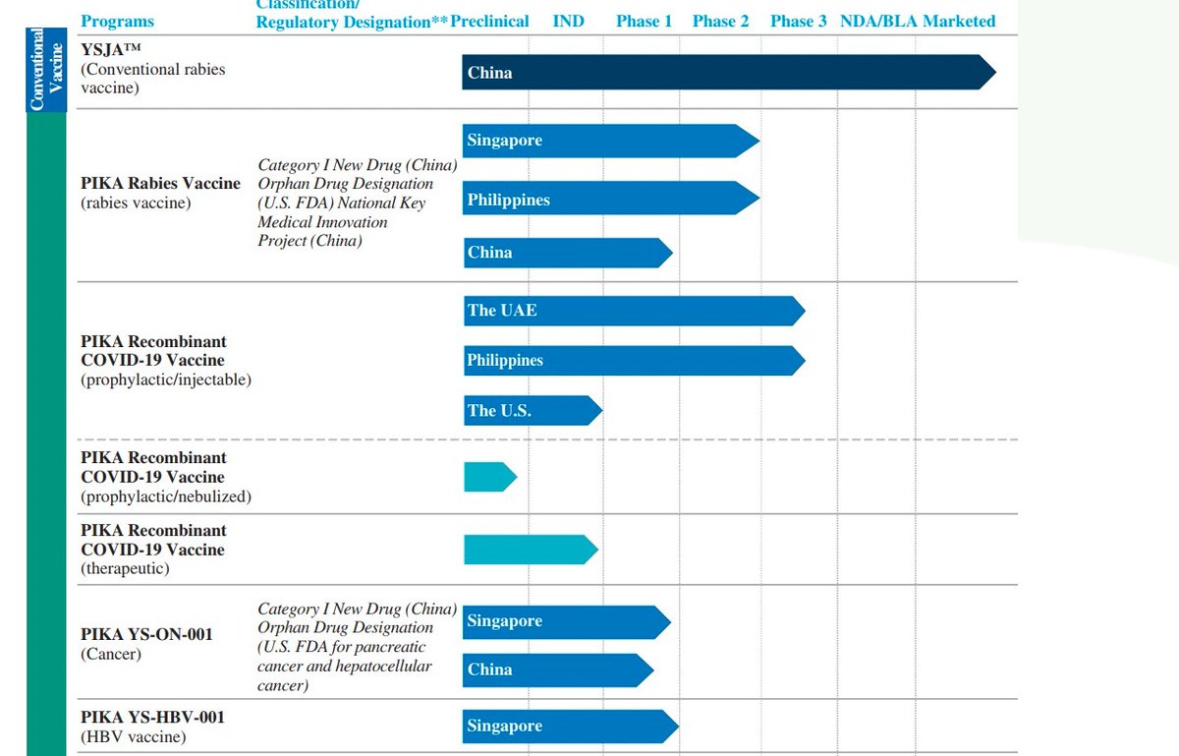Click the therapeutic COVID-19 vaccine program name
Screen dimensions: 1179x756
(153, 550)
